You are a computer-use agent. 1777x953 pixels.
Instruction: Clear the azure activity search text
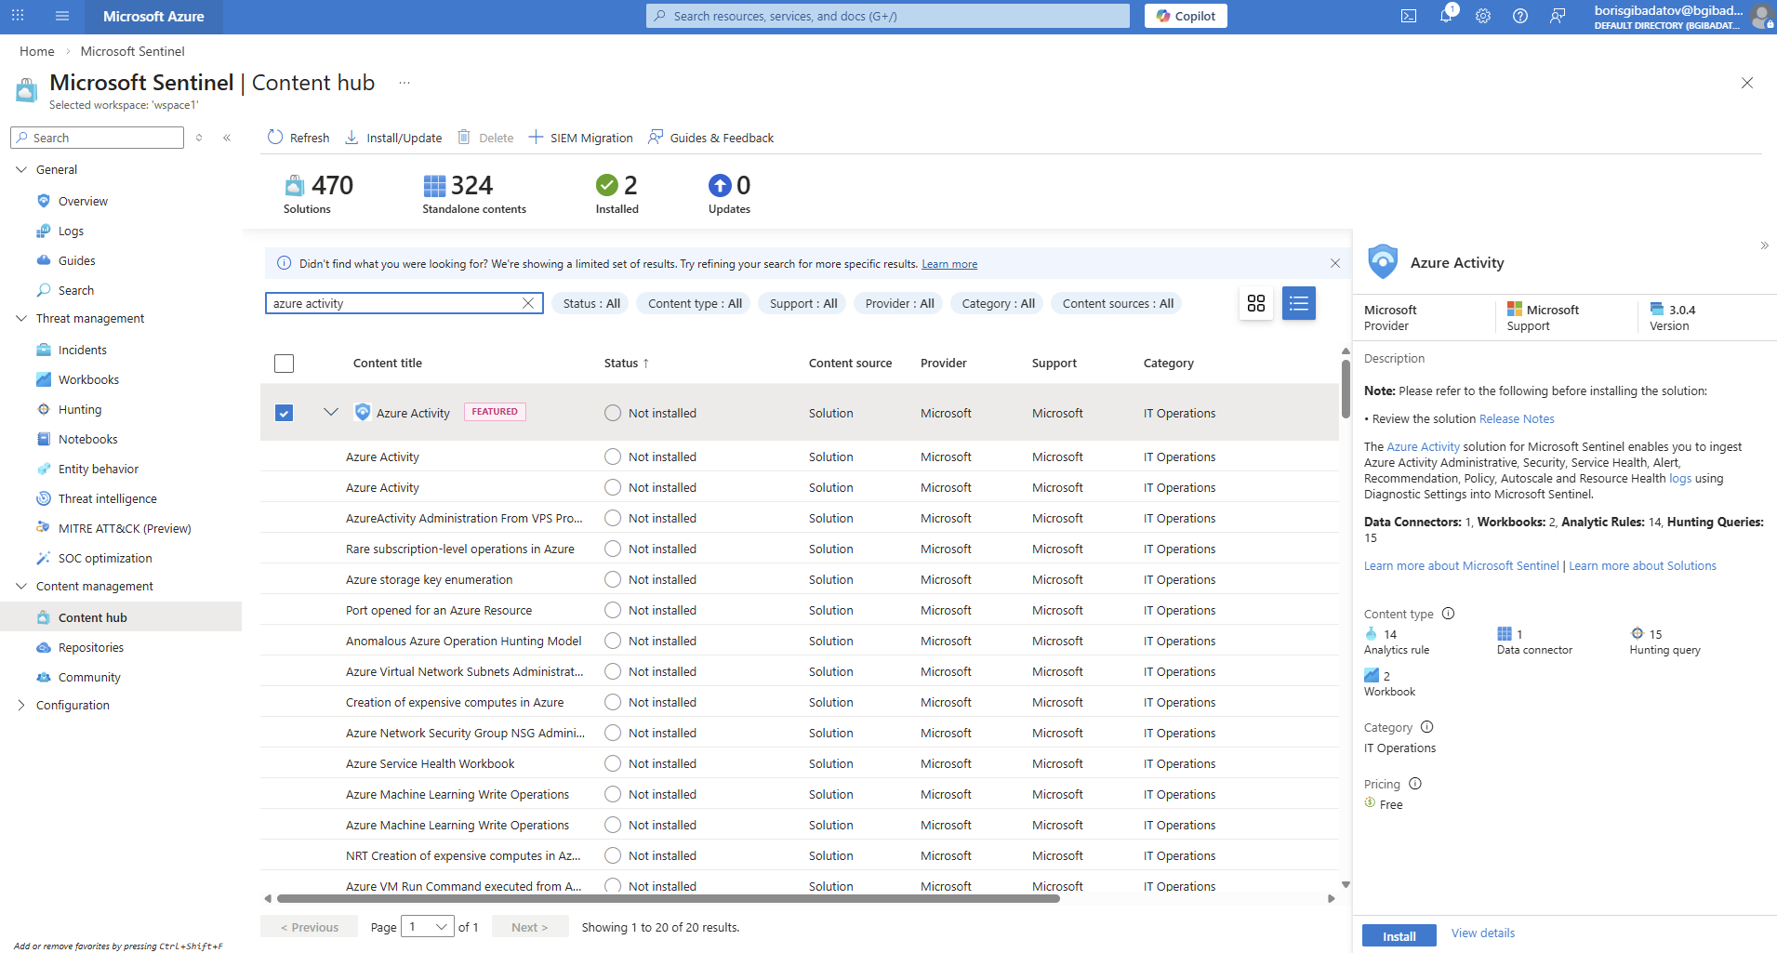pyautogui.click(x=528, y=303)
